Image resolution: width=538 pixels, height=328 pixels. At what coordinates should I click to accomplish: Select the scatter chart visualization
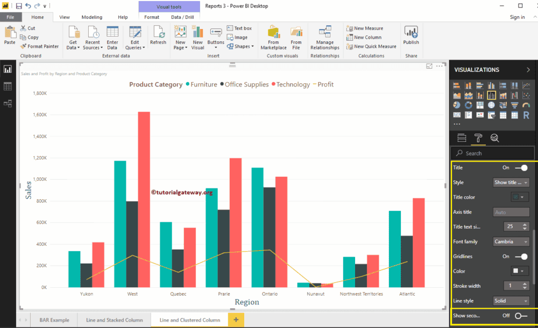coord(526,96)
